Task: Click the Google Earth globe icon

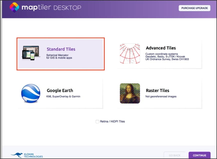Action: (31, 93)
